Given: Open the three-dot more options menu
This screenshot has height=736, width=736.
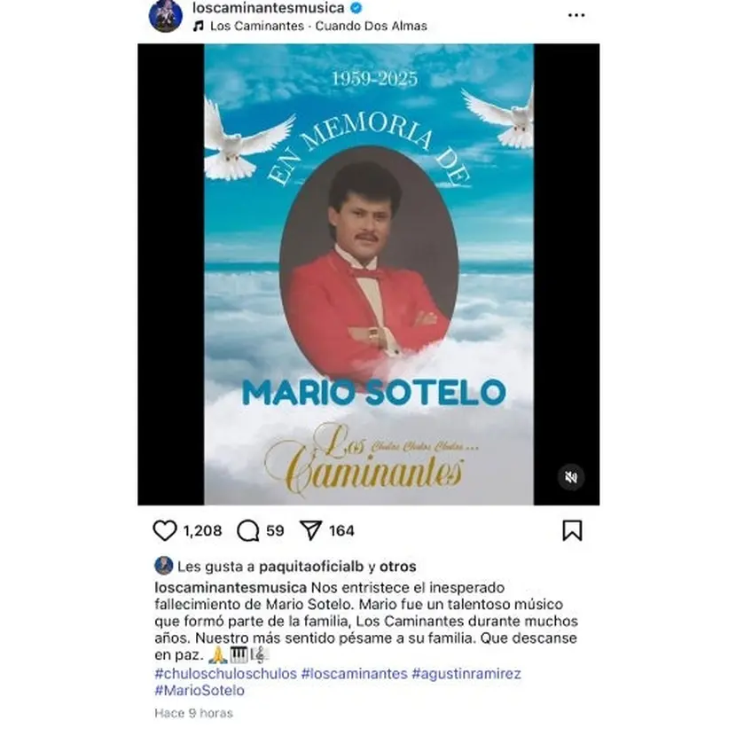Looking at the screenshot, I should 576,15.
